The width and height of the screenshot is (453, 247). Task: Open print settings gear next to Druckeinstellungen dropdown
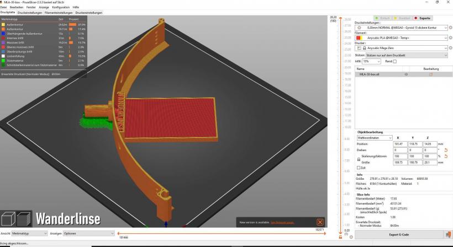point(450,28)
